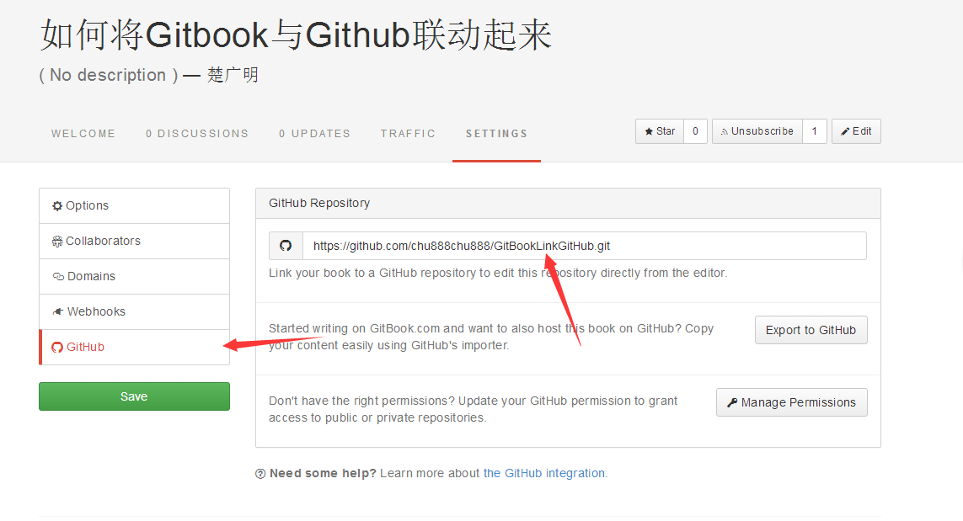Viewport: 963px width, 521px height.
Task: Open Webhooks settings
Action: pyautogui.click(x=135, y=311)
